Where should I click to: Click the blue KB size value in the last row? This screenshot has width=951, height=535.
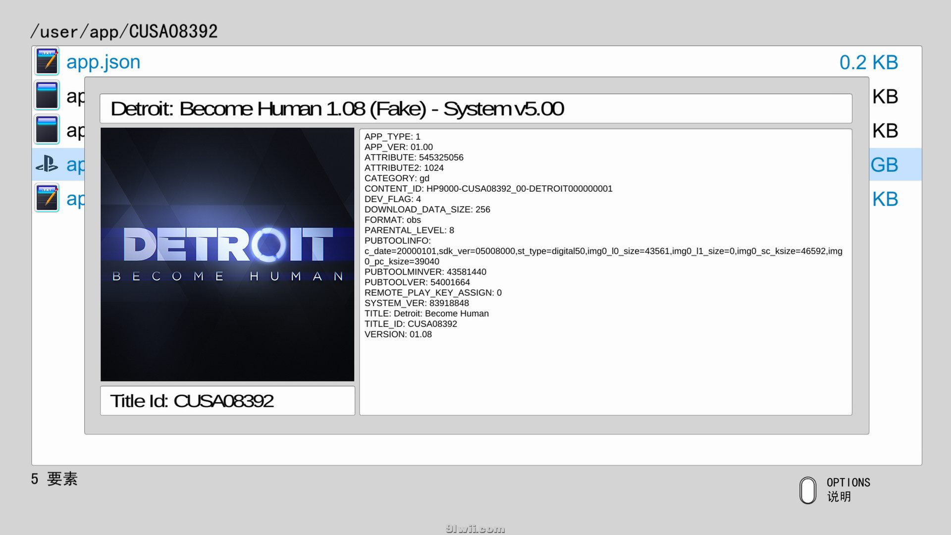pyautogui.click(x=885, y=199)
